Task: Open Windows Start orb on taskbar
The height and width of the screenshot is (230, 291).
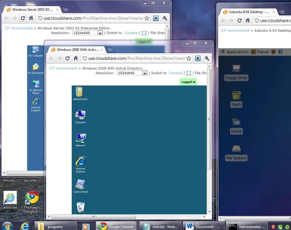Action: (7, 226)
